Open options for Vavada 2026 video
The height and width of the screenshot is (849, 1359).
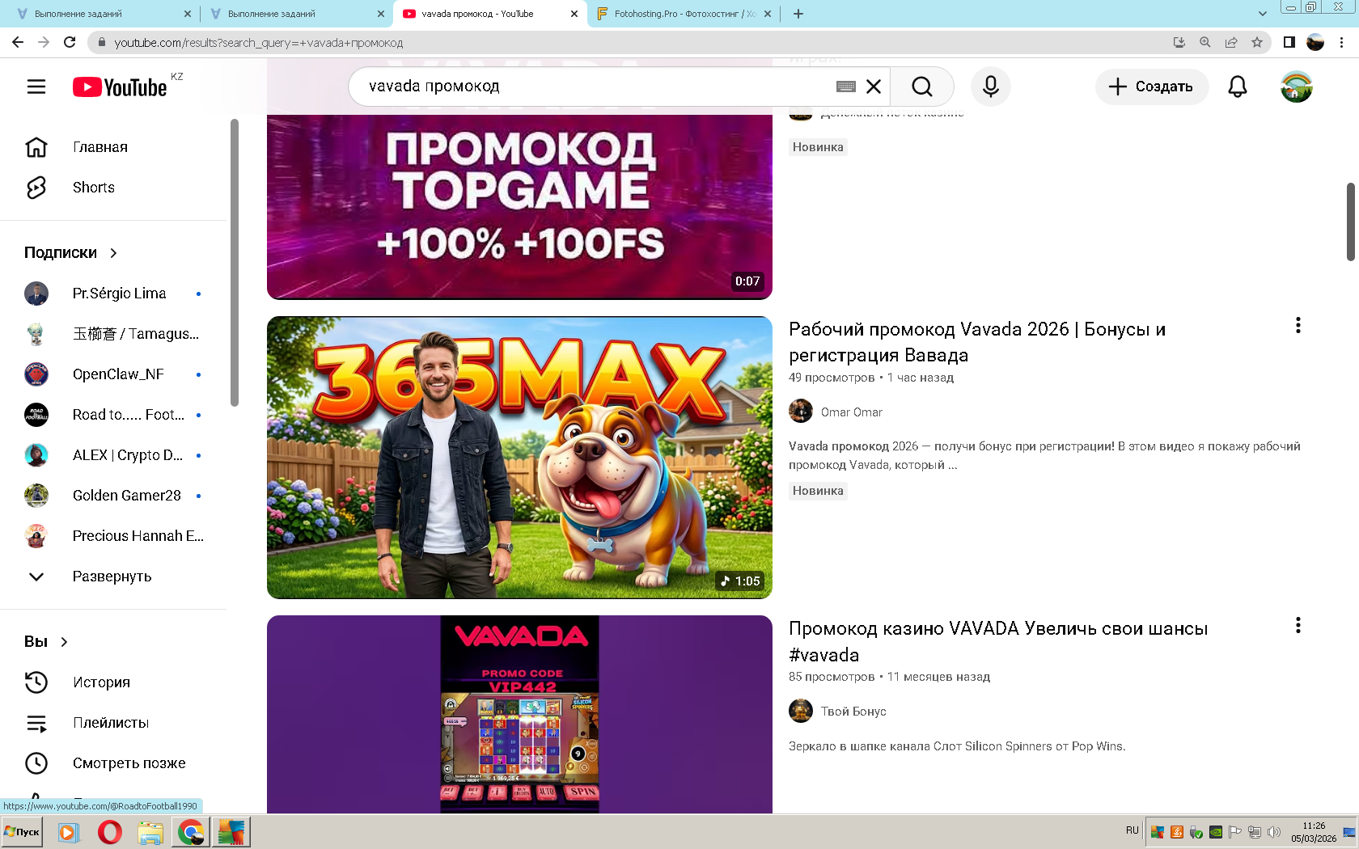click(1298, 325)
